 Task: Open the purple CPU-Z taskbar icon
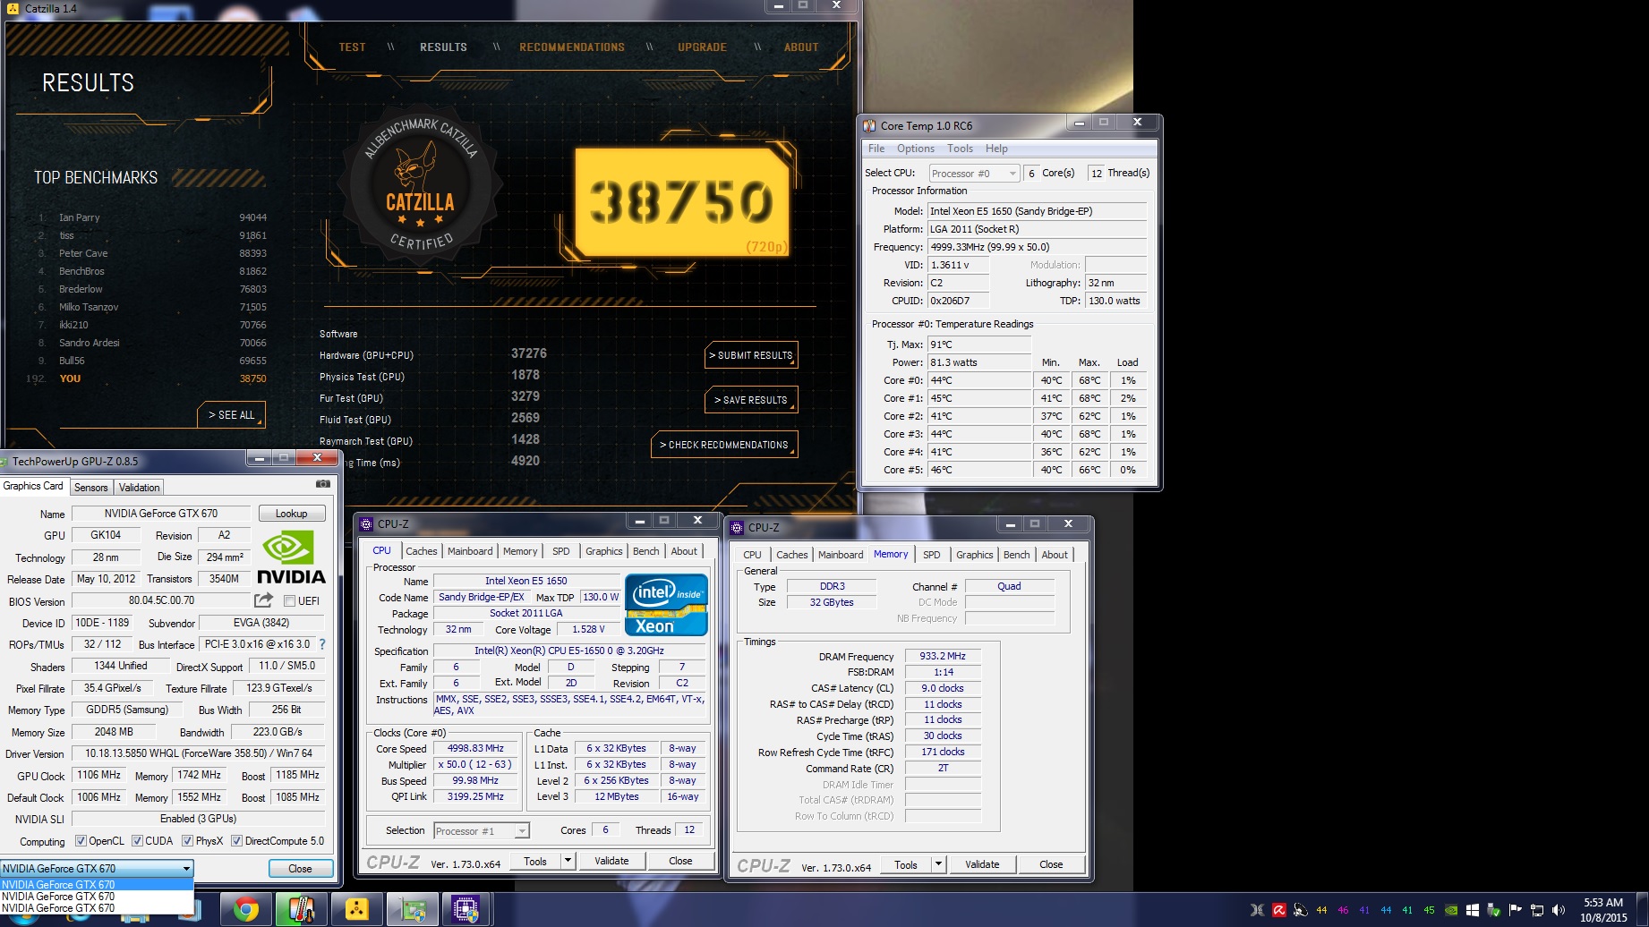(466, 910)
